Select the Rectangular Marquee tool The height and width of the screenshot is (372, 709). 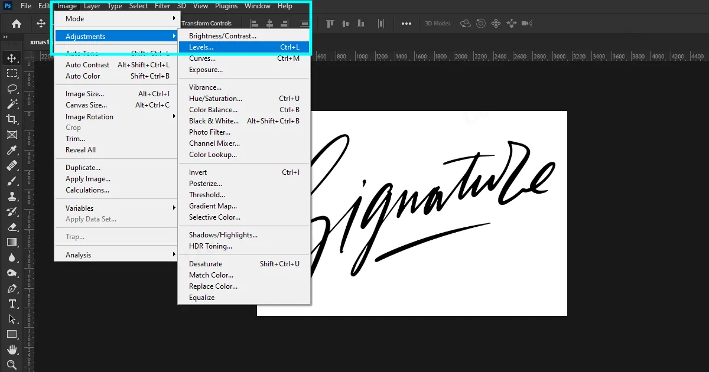click(x=12, y=73)
